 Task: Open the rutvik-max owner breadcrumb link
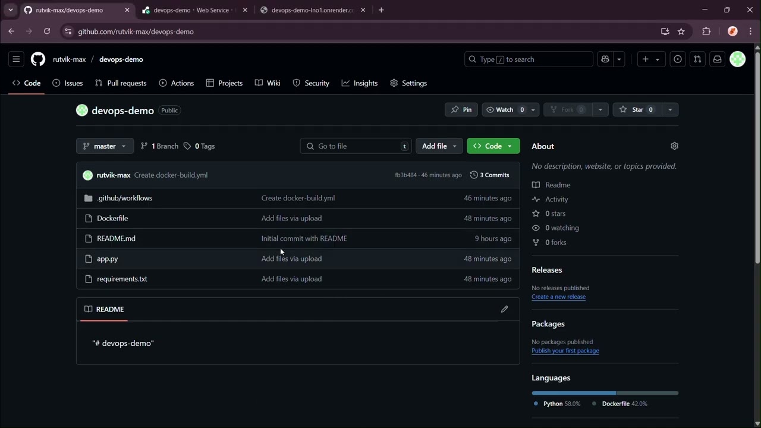[69, 59]
